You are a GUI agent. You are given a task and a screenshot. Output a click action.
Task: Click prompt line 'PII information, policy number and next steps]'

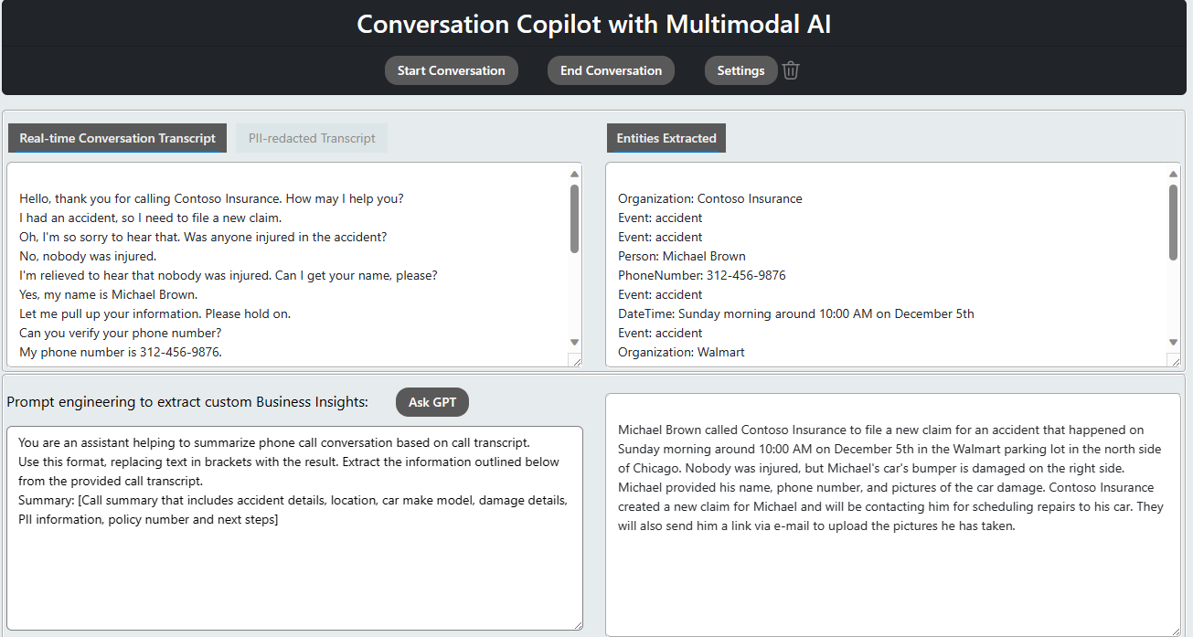click(x=148, y=519)
